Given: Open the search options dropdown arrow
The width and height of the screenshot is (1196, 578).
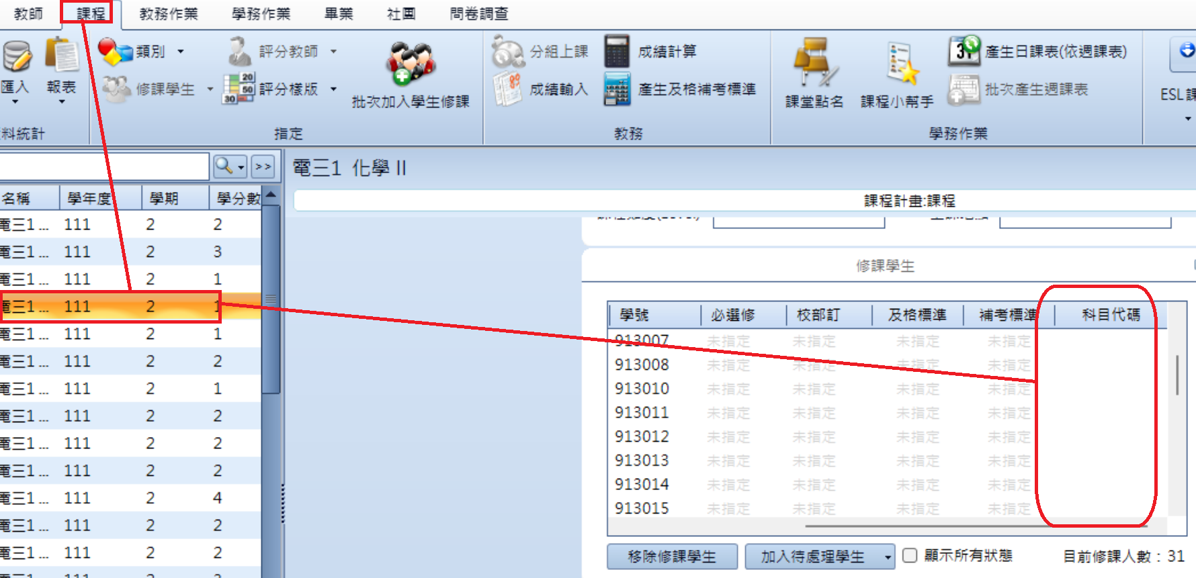Looking at the screenshot, I should pos(241,166).
